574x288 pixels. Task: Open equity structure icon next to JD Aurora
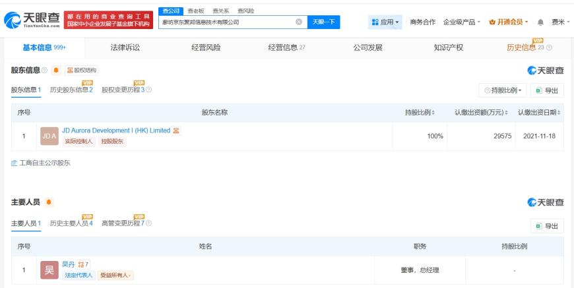[176, 130]
